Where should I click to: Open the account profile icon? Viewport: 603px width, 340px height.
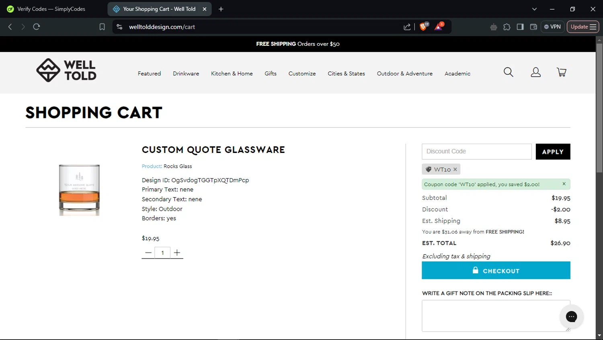(x=535, y=72)
